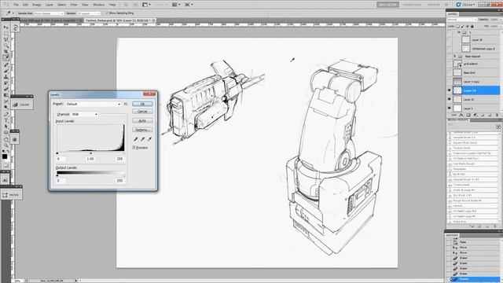Select the Move tool
503x283 pixels.
[x=6, y=28]
